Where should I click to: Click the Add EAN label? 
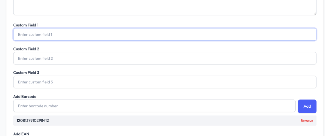click(x=21, y=134)
